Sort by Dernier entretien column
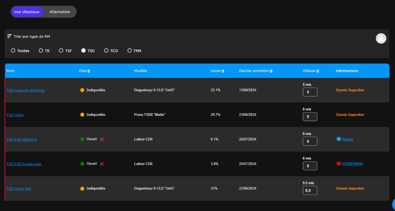395x211 pixels. click(271, 71)
